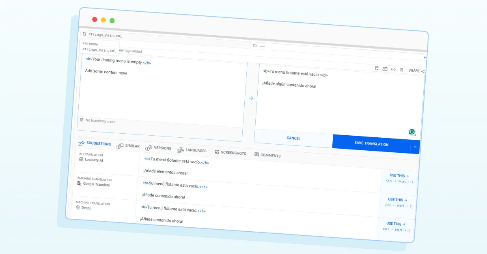This screenshot has width=487, height=254.
Task: Click the Grammarly icon in translation field
Action: click(x=412, y=132)
